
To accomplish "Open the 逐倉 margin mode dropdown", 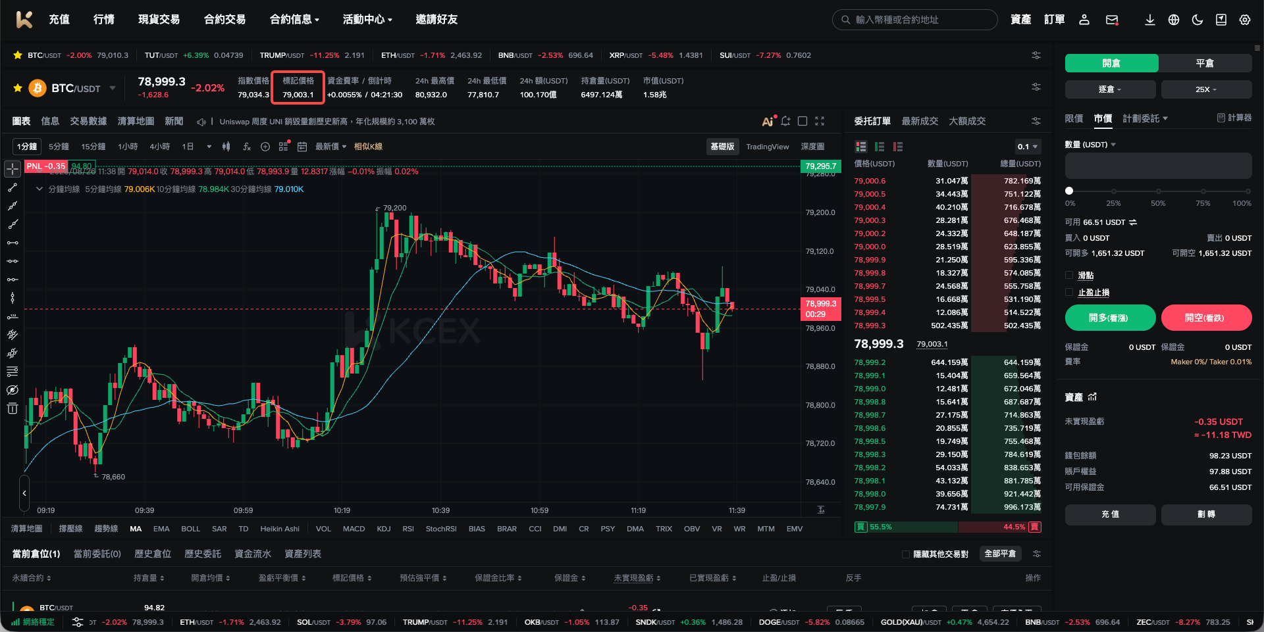I will [1110, 89].
